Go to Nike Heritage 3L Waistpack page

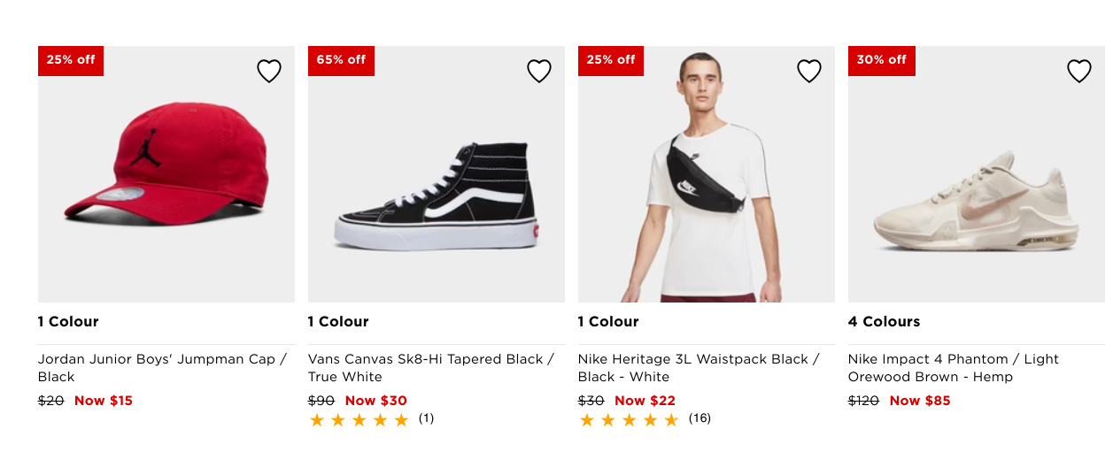(699, 368)
